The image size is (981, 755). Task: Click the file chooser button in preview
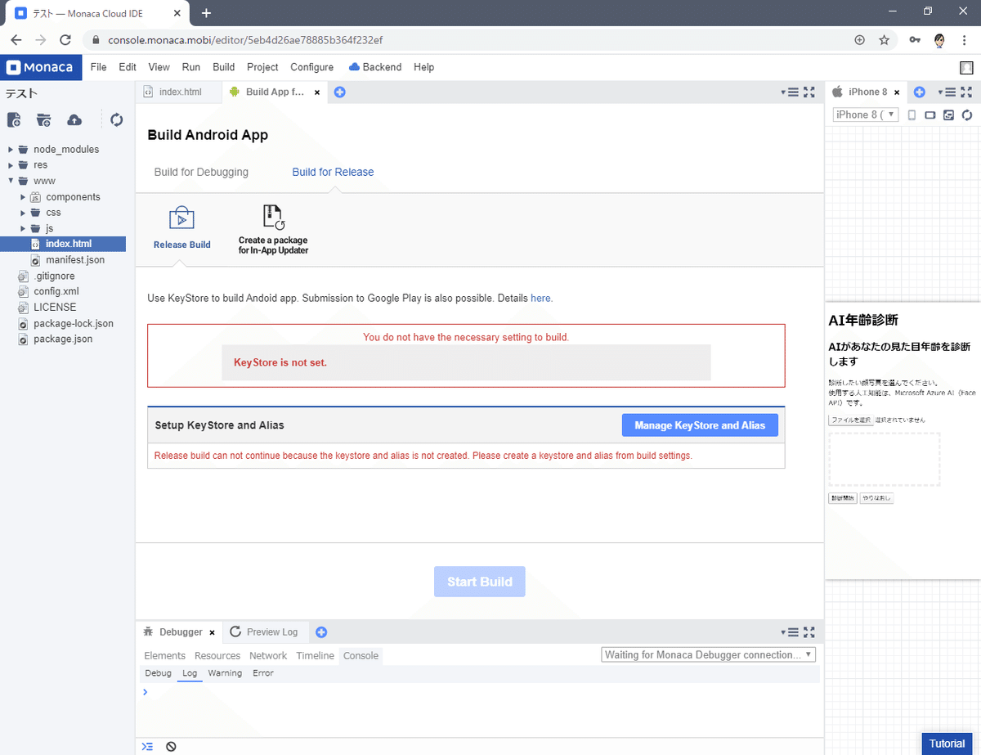850,420
